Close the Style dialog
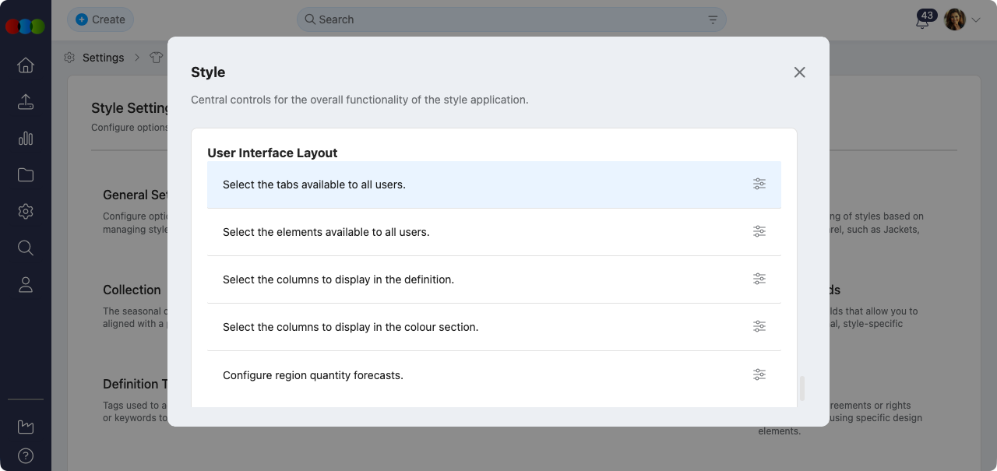Screen dimensions: 997x471 [x=799, y=72]
